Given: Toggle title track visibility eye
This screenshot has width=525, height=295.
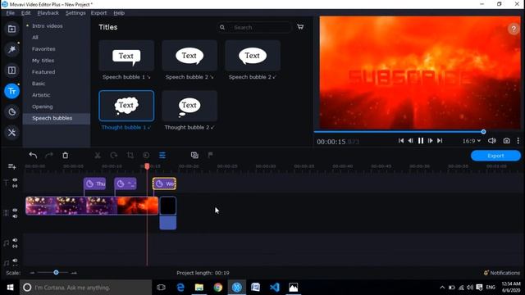Looking at the screenshot, I should point(15,180).
